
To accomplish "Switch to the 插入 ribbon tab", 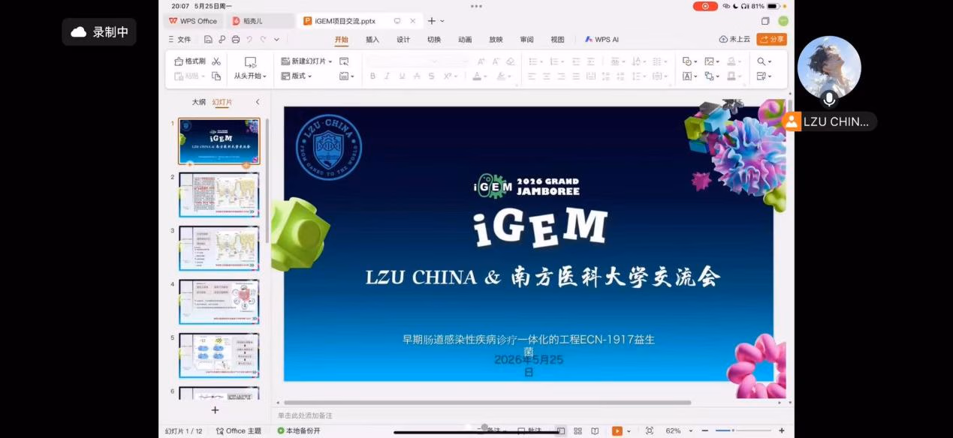I will pyautogui.click(x=372, y=40).
